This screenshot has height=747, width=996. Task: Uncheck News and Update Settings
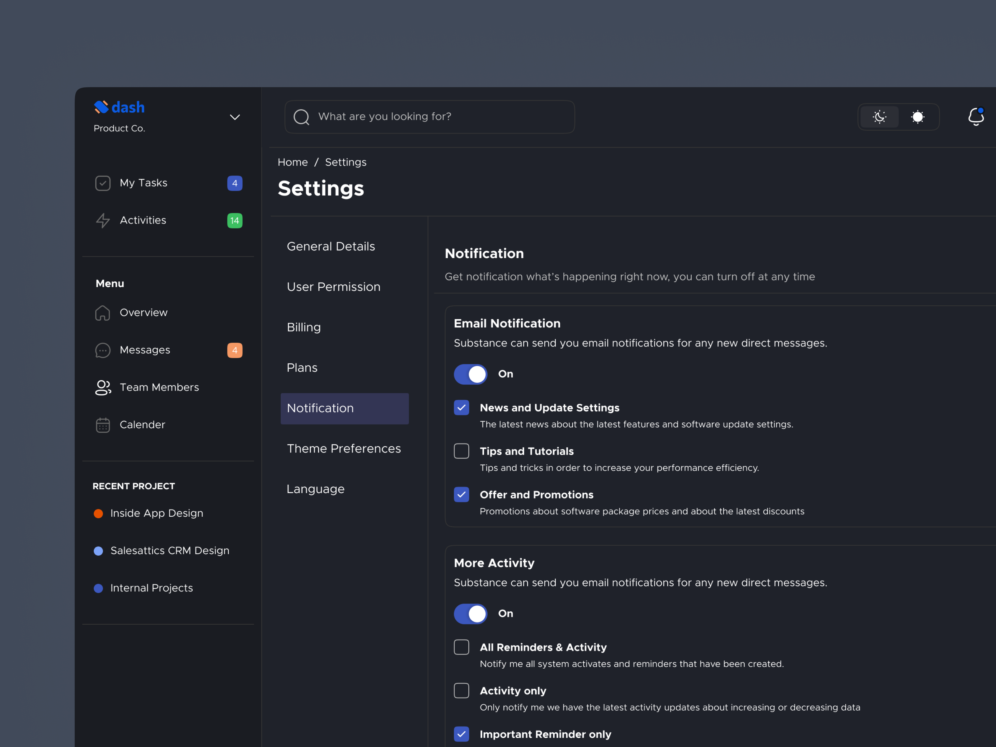(x=461, y=407)
